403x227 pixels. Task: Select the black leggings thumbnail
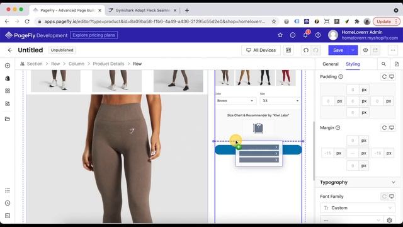[265, 78]
